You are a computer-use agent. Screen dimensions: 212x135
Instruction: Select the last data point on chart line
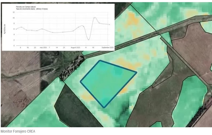110,25
